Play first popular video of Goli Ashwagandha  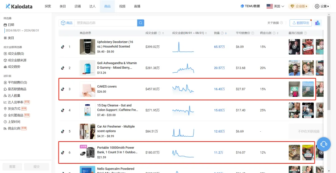click(x=294, y=68)
